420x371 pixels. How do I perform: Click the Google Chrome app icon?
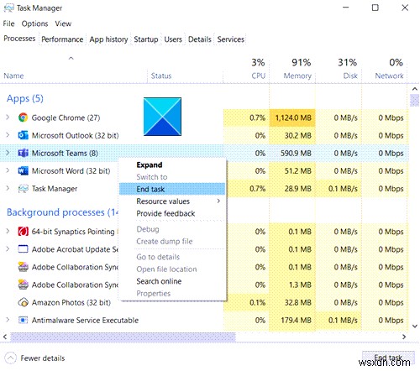point(23,118)
